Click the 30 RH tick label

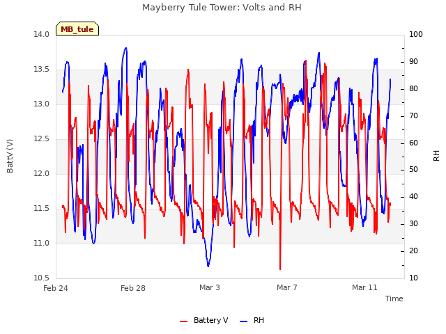click(x=413, y=224)
